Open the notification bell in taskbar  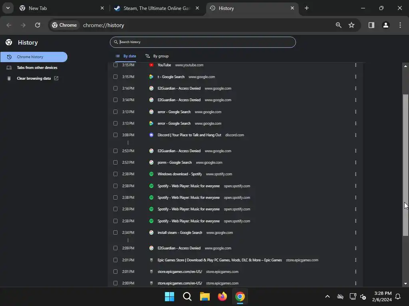coord(398,296)
